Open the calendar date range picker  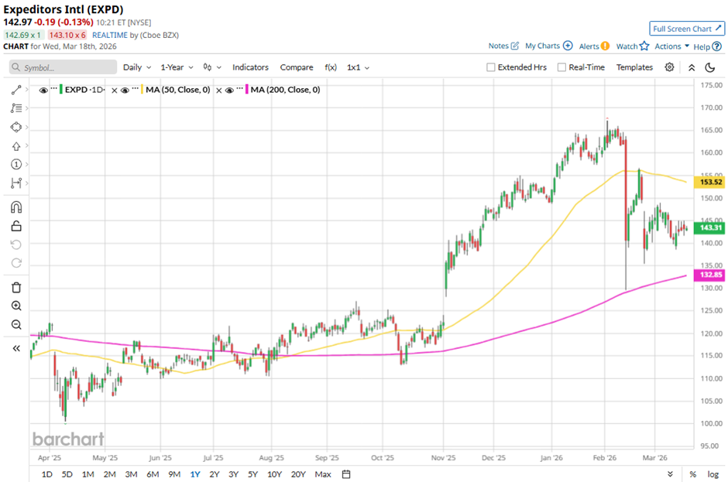[346, 474]
